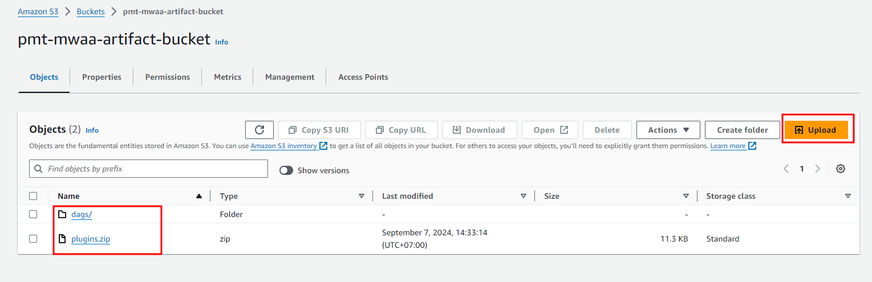This screenshot has height=282, width=872.
Task: Click external link icon beside Learn more
Action: click(x=752, y=146)
